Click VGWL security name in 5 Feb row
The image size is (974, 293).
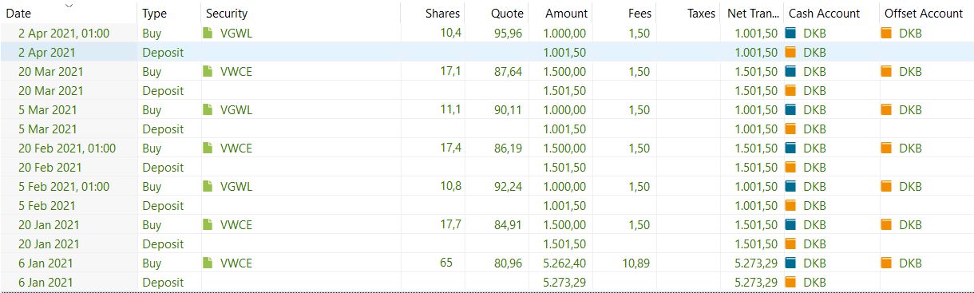[236, 186]
